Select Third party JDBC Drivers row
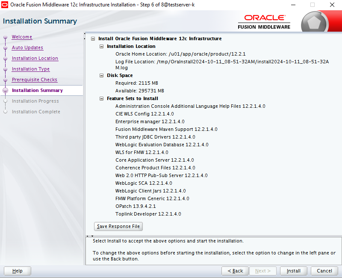 coord(155,137)
